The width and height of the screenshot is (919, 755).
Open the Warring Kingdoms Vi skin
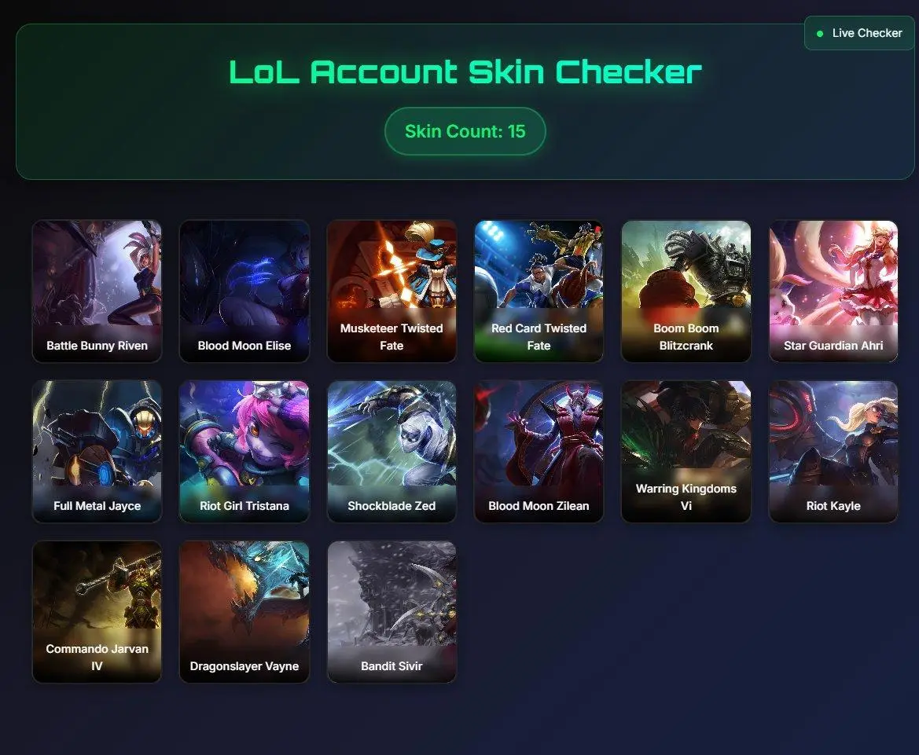point(686,452)
